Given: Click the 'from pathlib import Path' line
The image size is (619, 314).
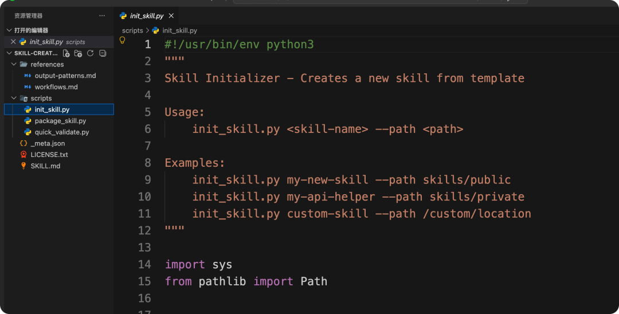Looking at the screenshot, I should (246, 282).
